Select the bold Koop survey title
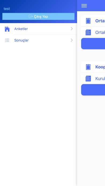 [100, 67]
